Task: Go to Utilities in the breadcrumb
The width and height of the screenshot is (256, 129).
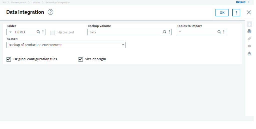Action: click(36, 2)
